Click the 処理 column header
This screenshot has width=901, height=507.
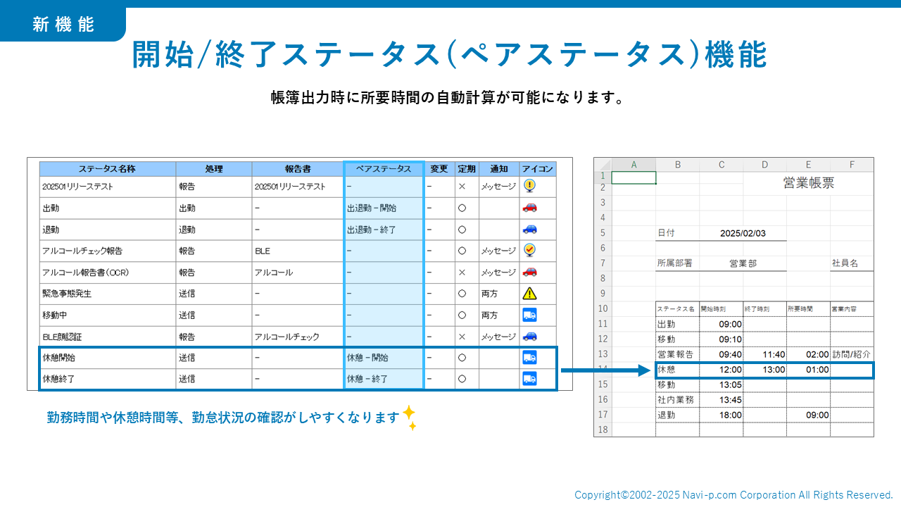pyautogui.click(x=214, y=169)
